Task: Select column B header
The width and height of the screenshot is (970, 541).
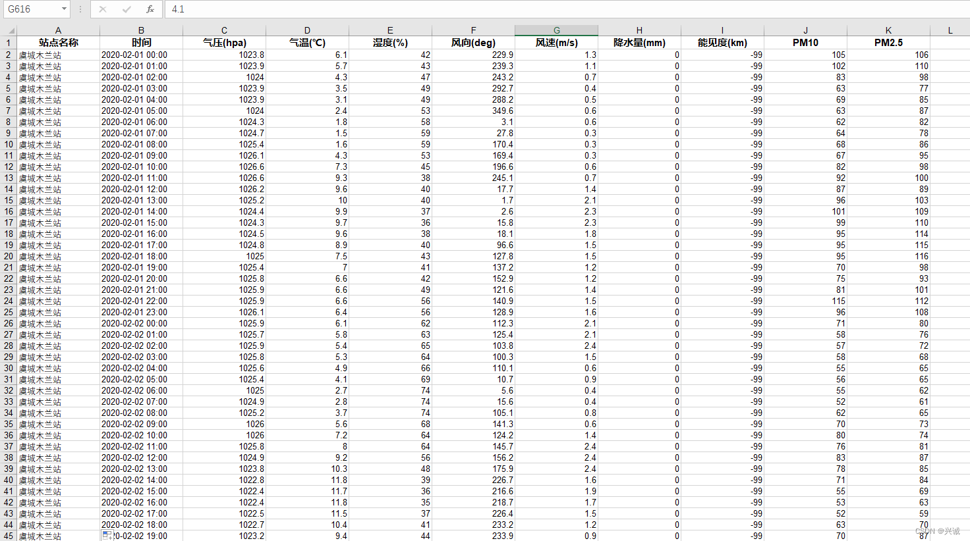Action: tap(141, 30)
